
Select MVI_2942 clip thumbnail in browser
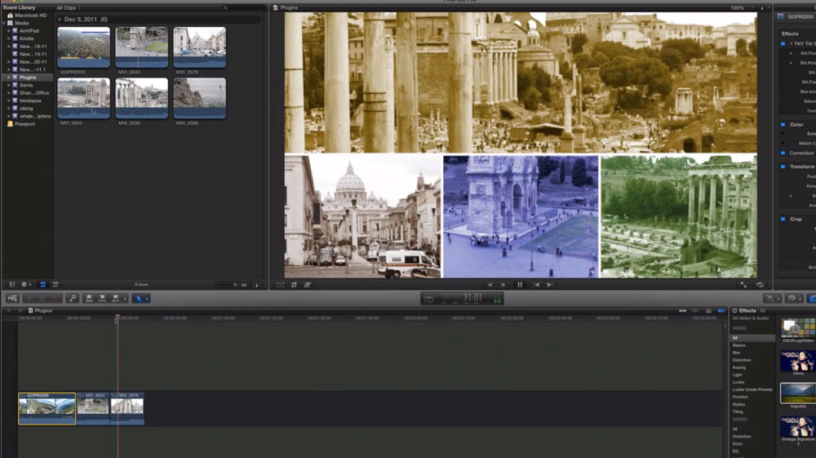coord(84,98)
